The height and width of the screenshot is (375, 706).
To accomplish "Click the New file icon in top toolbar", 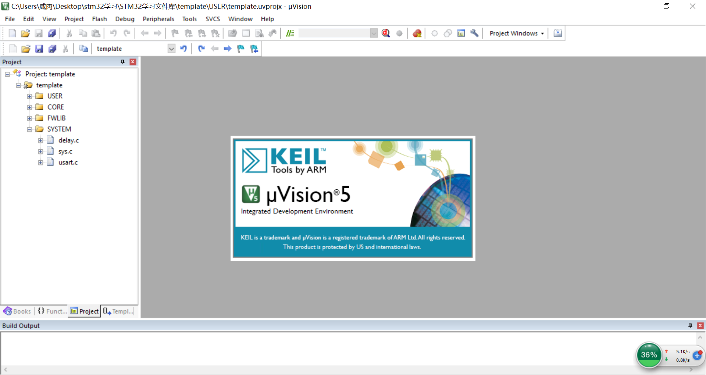I will [x=12, y=33].
